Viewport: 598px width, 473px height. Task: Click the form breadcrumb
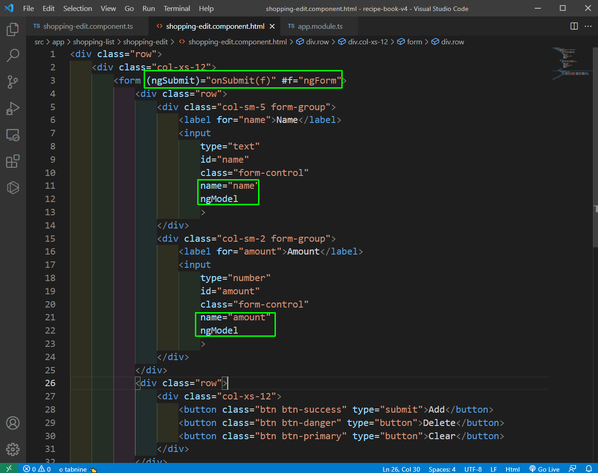(409, 42)
